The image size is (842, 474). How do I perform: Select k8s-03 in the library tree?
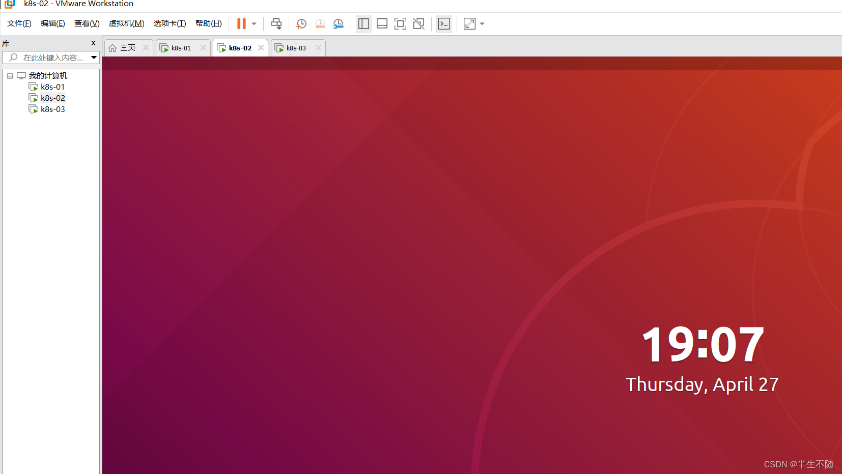pyautogui.click(x=53, y=109)
